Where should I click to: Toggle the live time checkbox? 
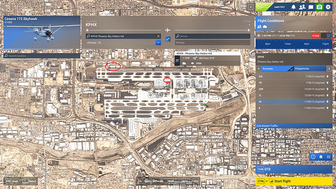329,36
